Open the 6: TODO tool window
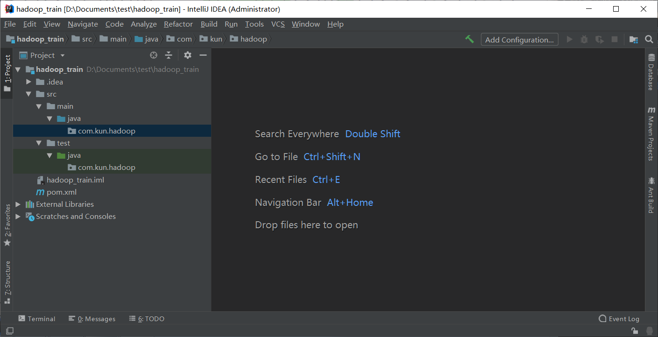This screenshot has height=337, width=658. (x=147, y=319)
